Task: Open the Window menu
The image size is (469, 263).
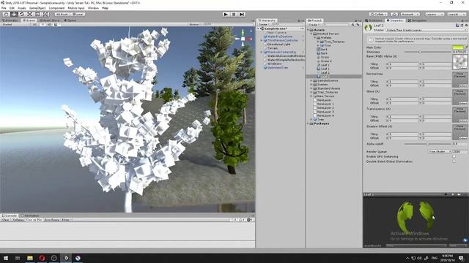Action: [x=93, y=8]
